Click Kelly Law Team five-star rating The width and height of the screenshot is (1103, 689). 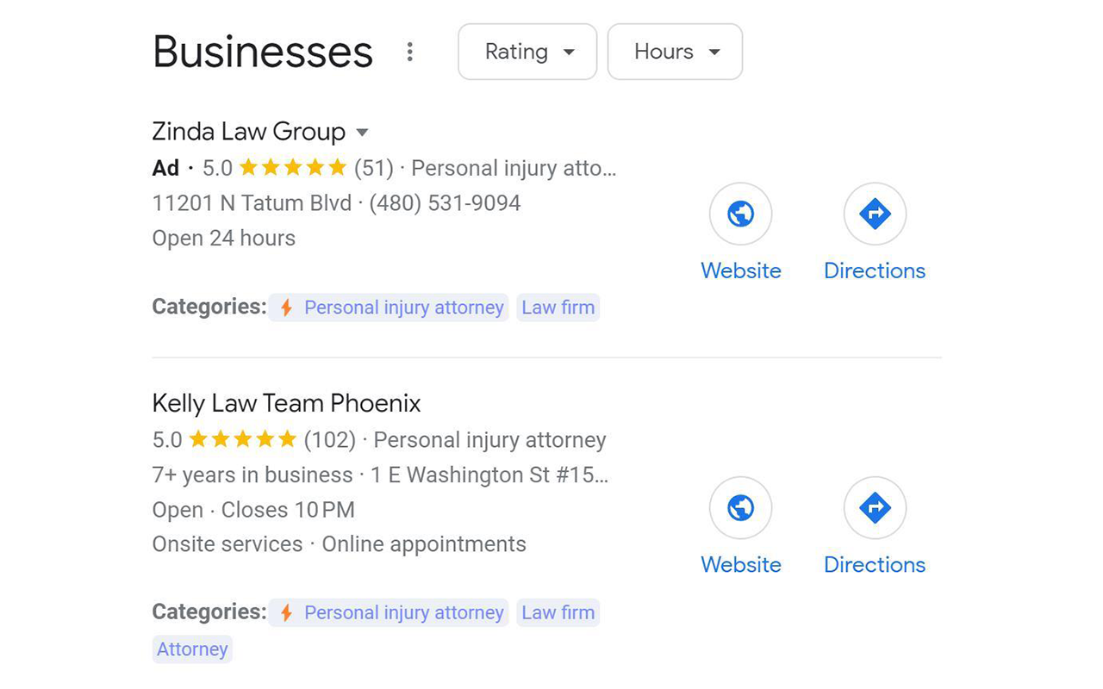click(243, 439)
